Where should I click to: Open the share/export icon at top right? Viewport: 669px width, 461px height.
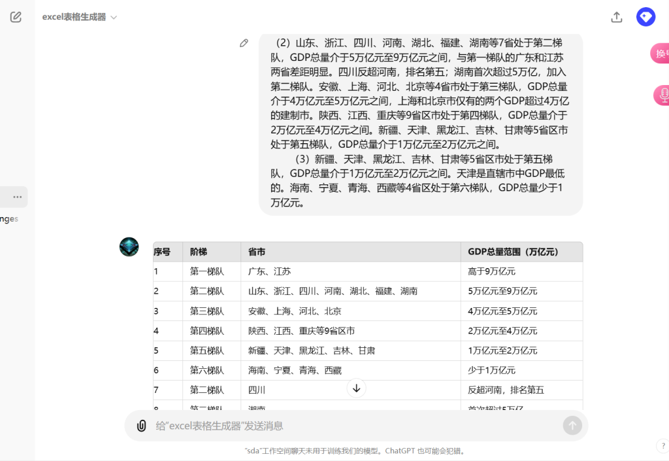click(x=615, y=17)
